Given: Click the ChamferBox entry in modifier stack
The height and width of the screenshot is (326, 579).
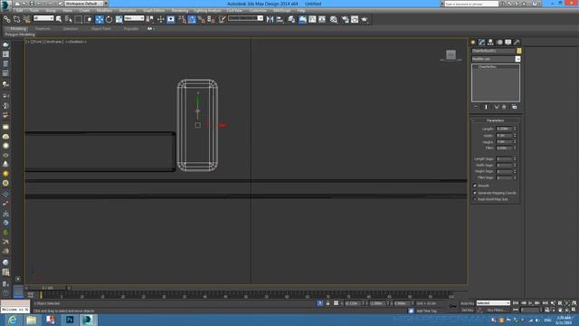Looking at the screenshot, I should [x=488, y=67].
